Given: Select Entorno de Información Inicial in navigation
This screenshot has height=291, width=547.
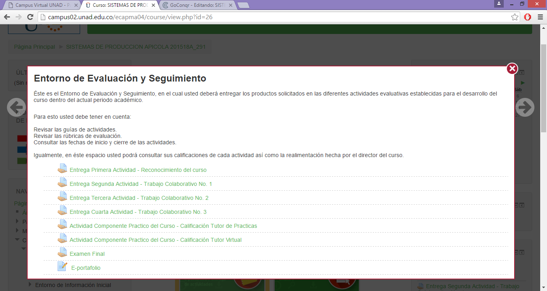Looking at the screenshot, I should tap(73, 285).
